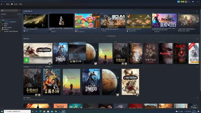Open Three Kingdoms cover in all games grid
This screenshot has width=201, height=113.
(130, 82)
